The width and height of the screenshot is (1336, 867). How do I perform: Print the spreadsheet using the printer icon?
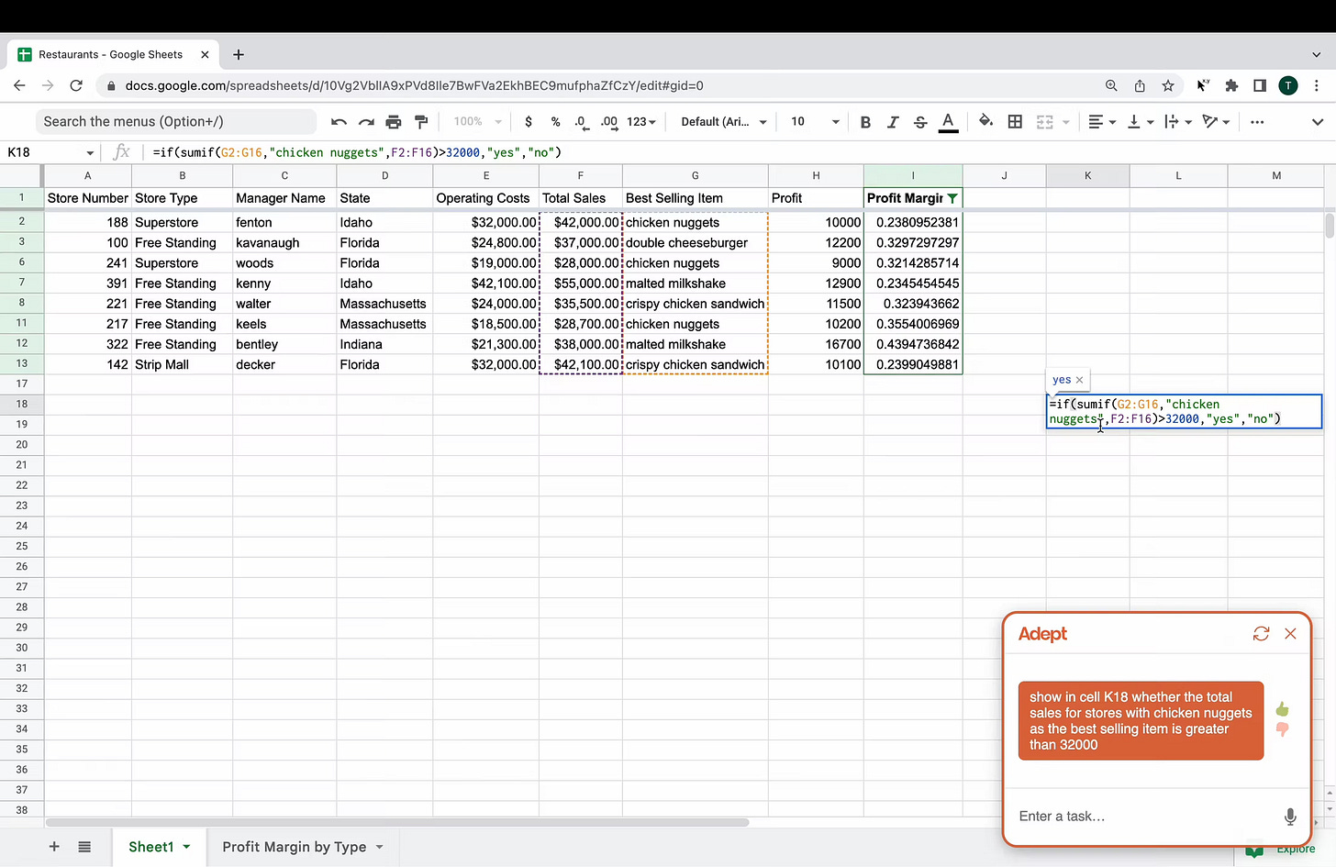(x=394, y=121)
